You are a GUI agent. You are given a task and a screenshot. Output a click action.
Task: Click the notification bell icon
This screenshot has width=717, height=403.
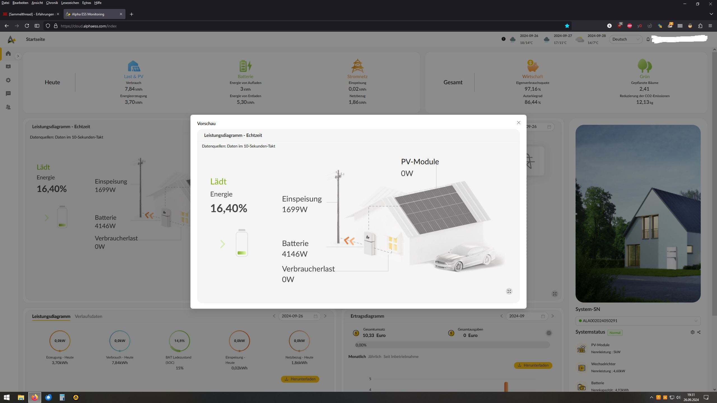point(648,39)
